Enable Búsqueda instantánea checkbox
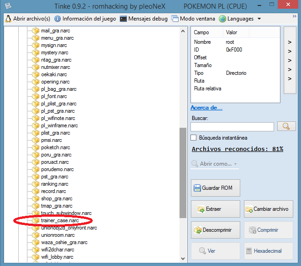301x266 pixels. (x=194, y=137)
